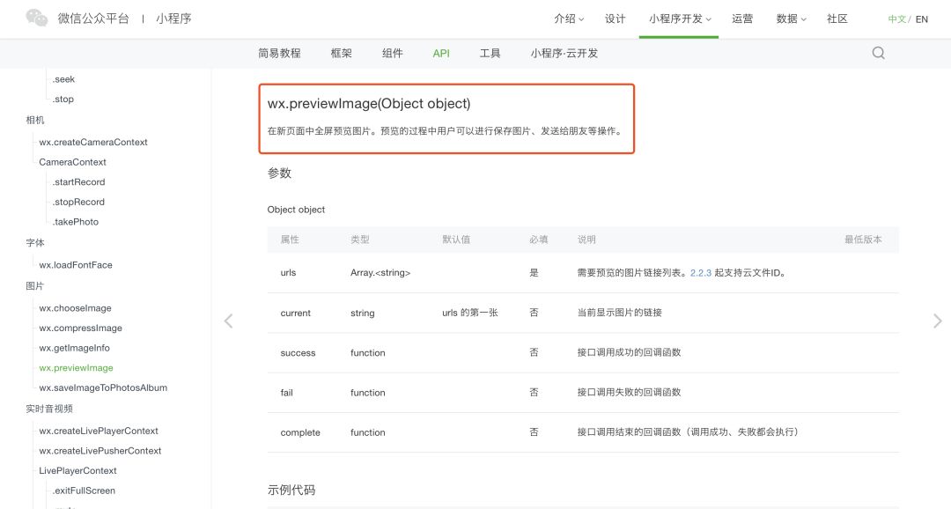Open the 小程序·云开发 tab
Screen dimensions: 951x509
(564, 54)
